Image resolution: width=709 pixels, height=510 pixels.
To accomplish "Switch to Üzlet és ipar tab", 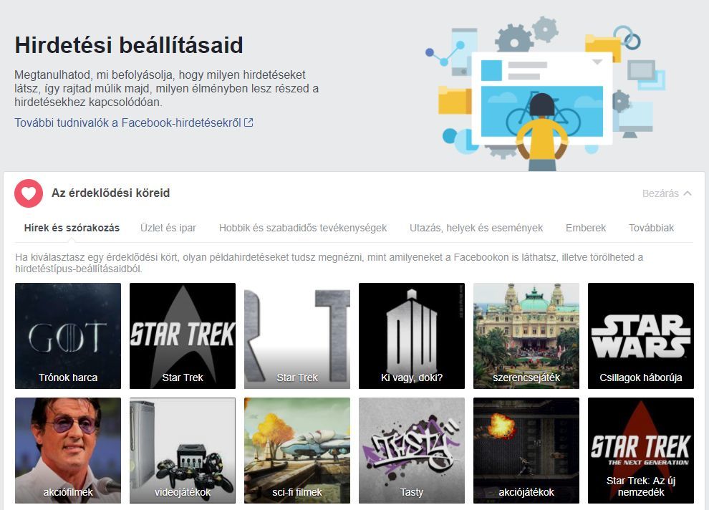I will click(168, 228).
